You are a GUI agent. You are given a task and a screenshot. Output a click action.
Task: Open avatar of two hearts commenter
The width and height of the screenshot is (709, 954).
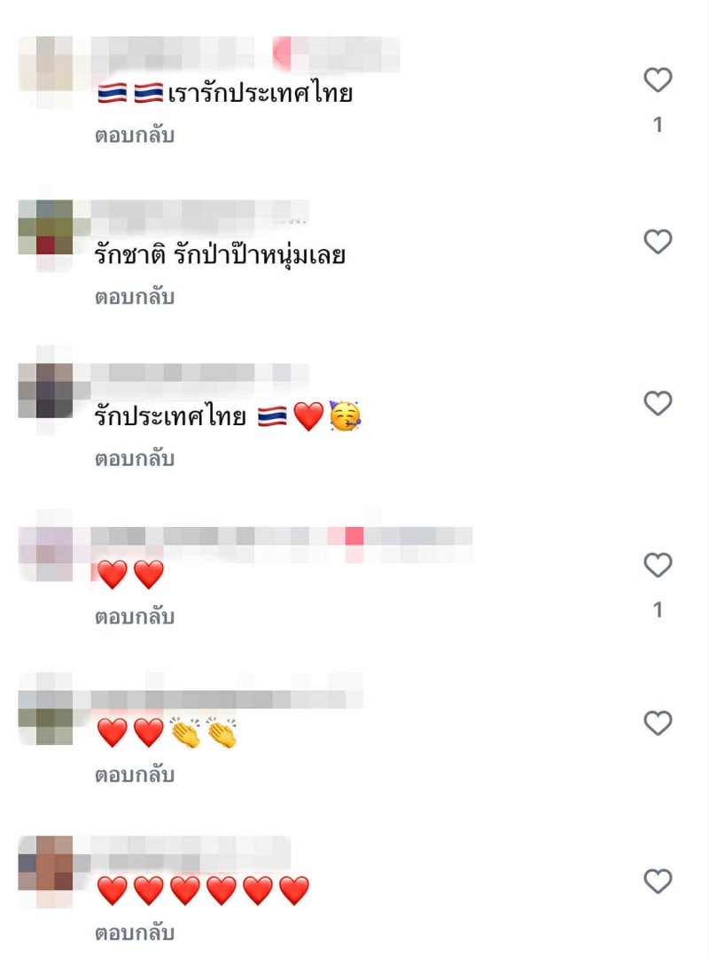[46, 554]
